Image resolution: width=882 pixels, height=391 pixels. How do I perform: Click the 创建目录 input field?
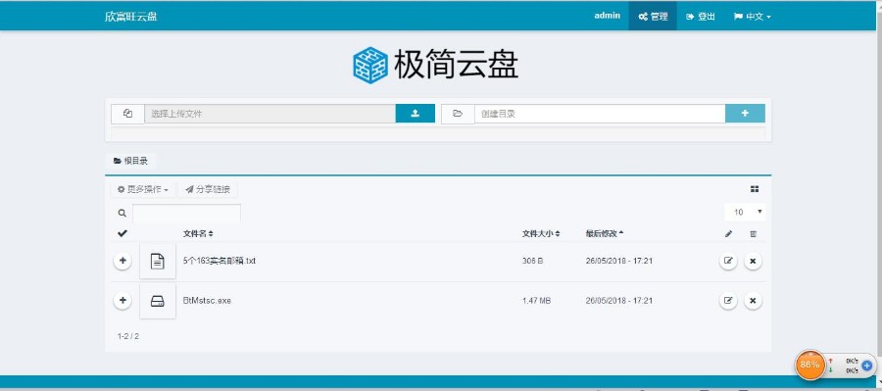pyautogui.click(x=600, y=114)
